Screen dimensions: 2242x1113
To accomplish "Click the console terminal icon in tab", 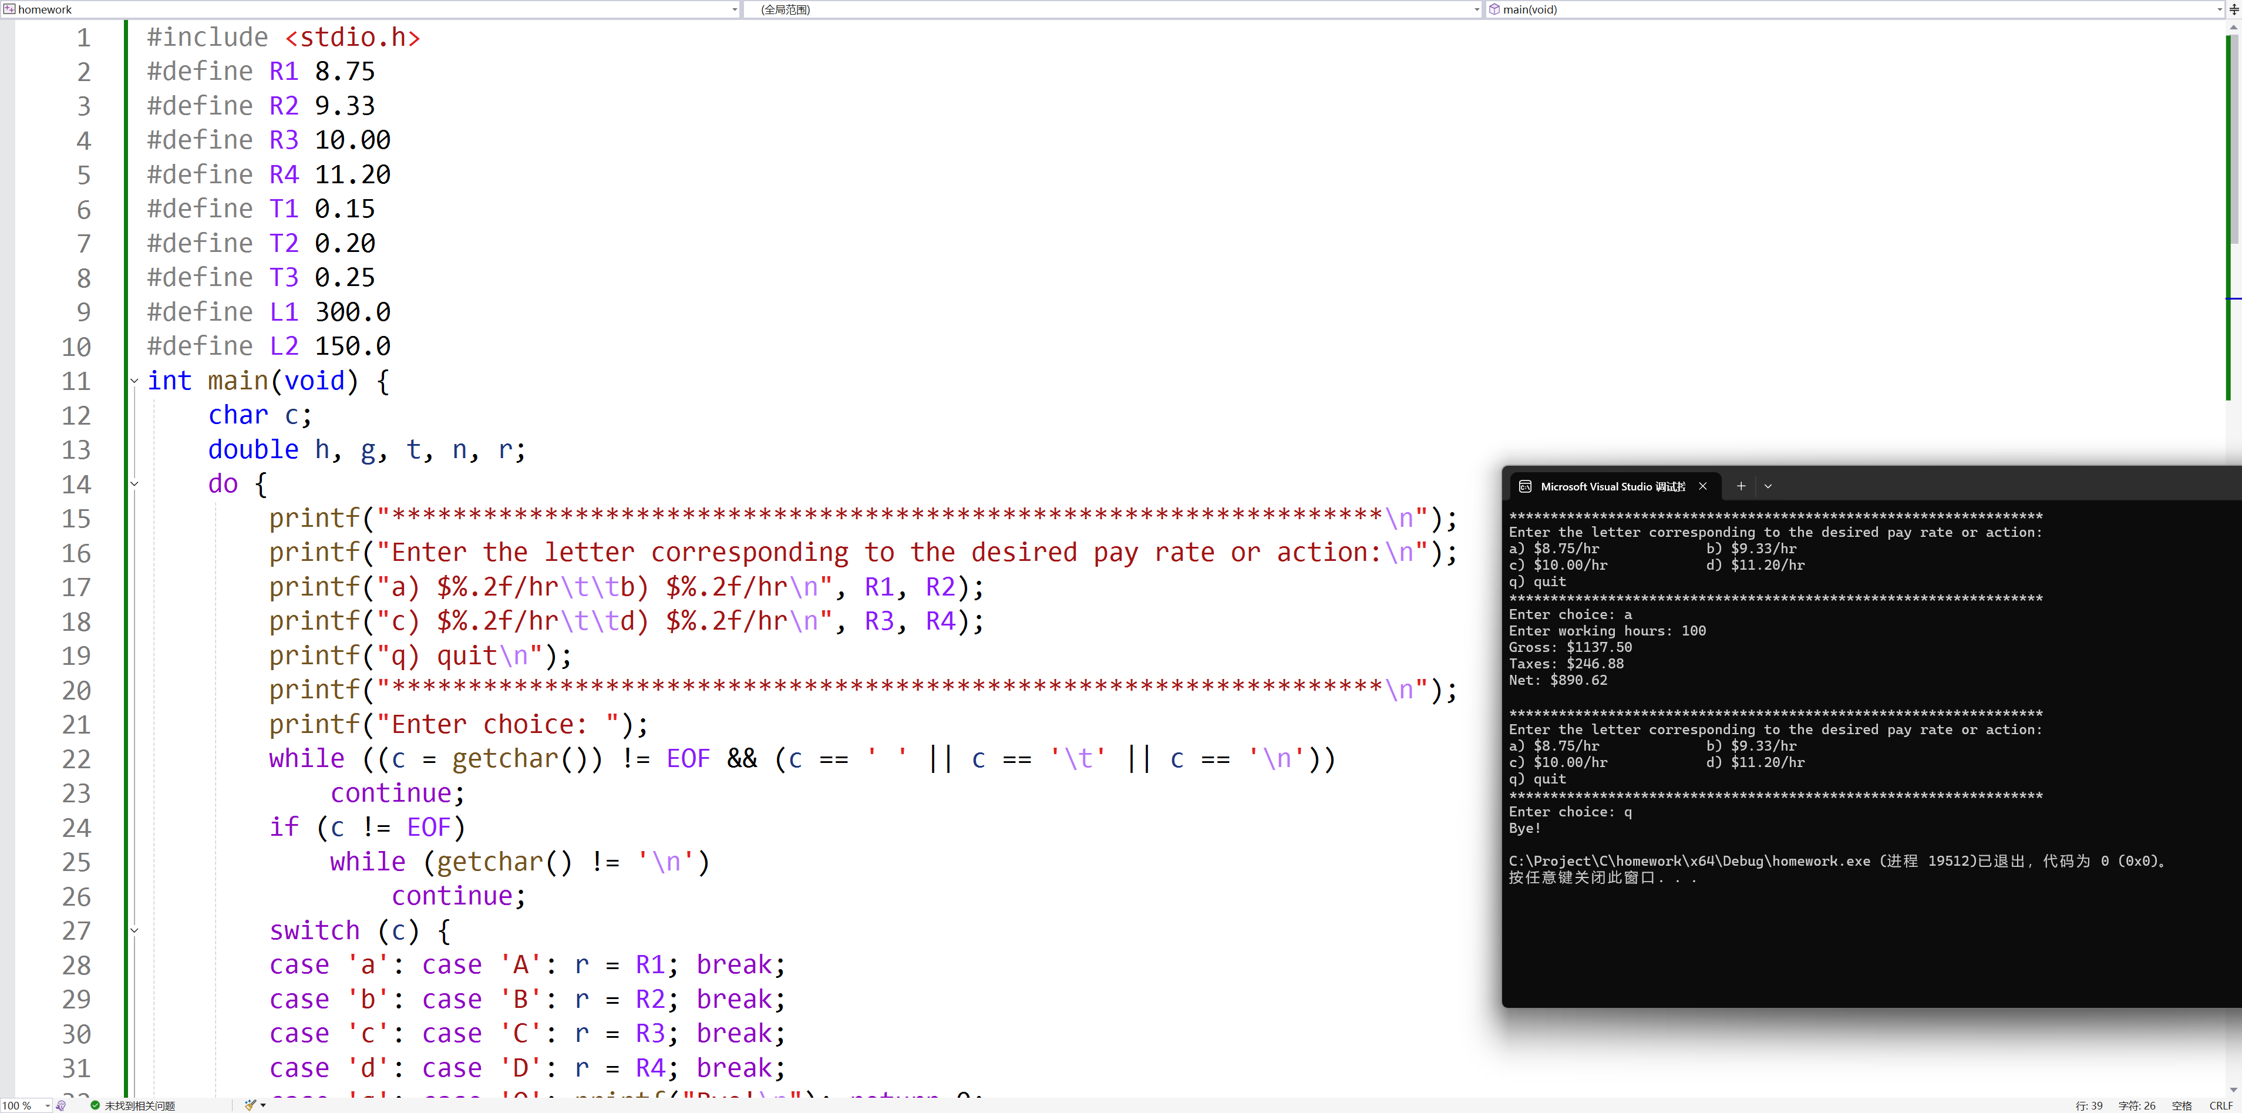I will pyautogui.click(x=1525, y=486).
